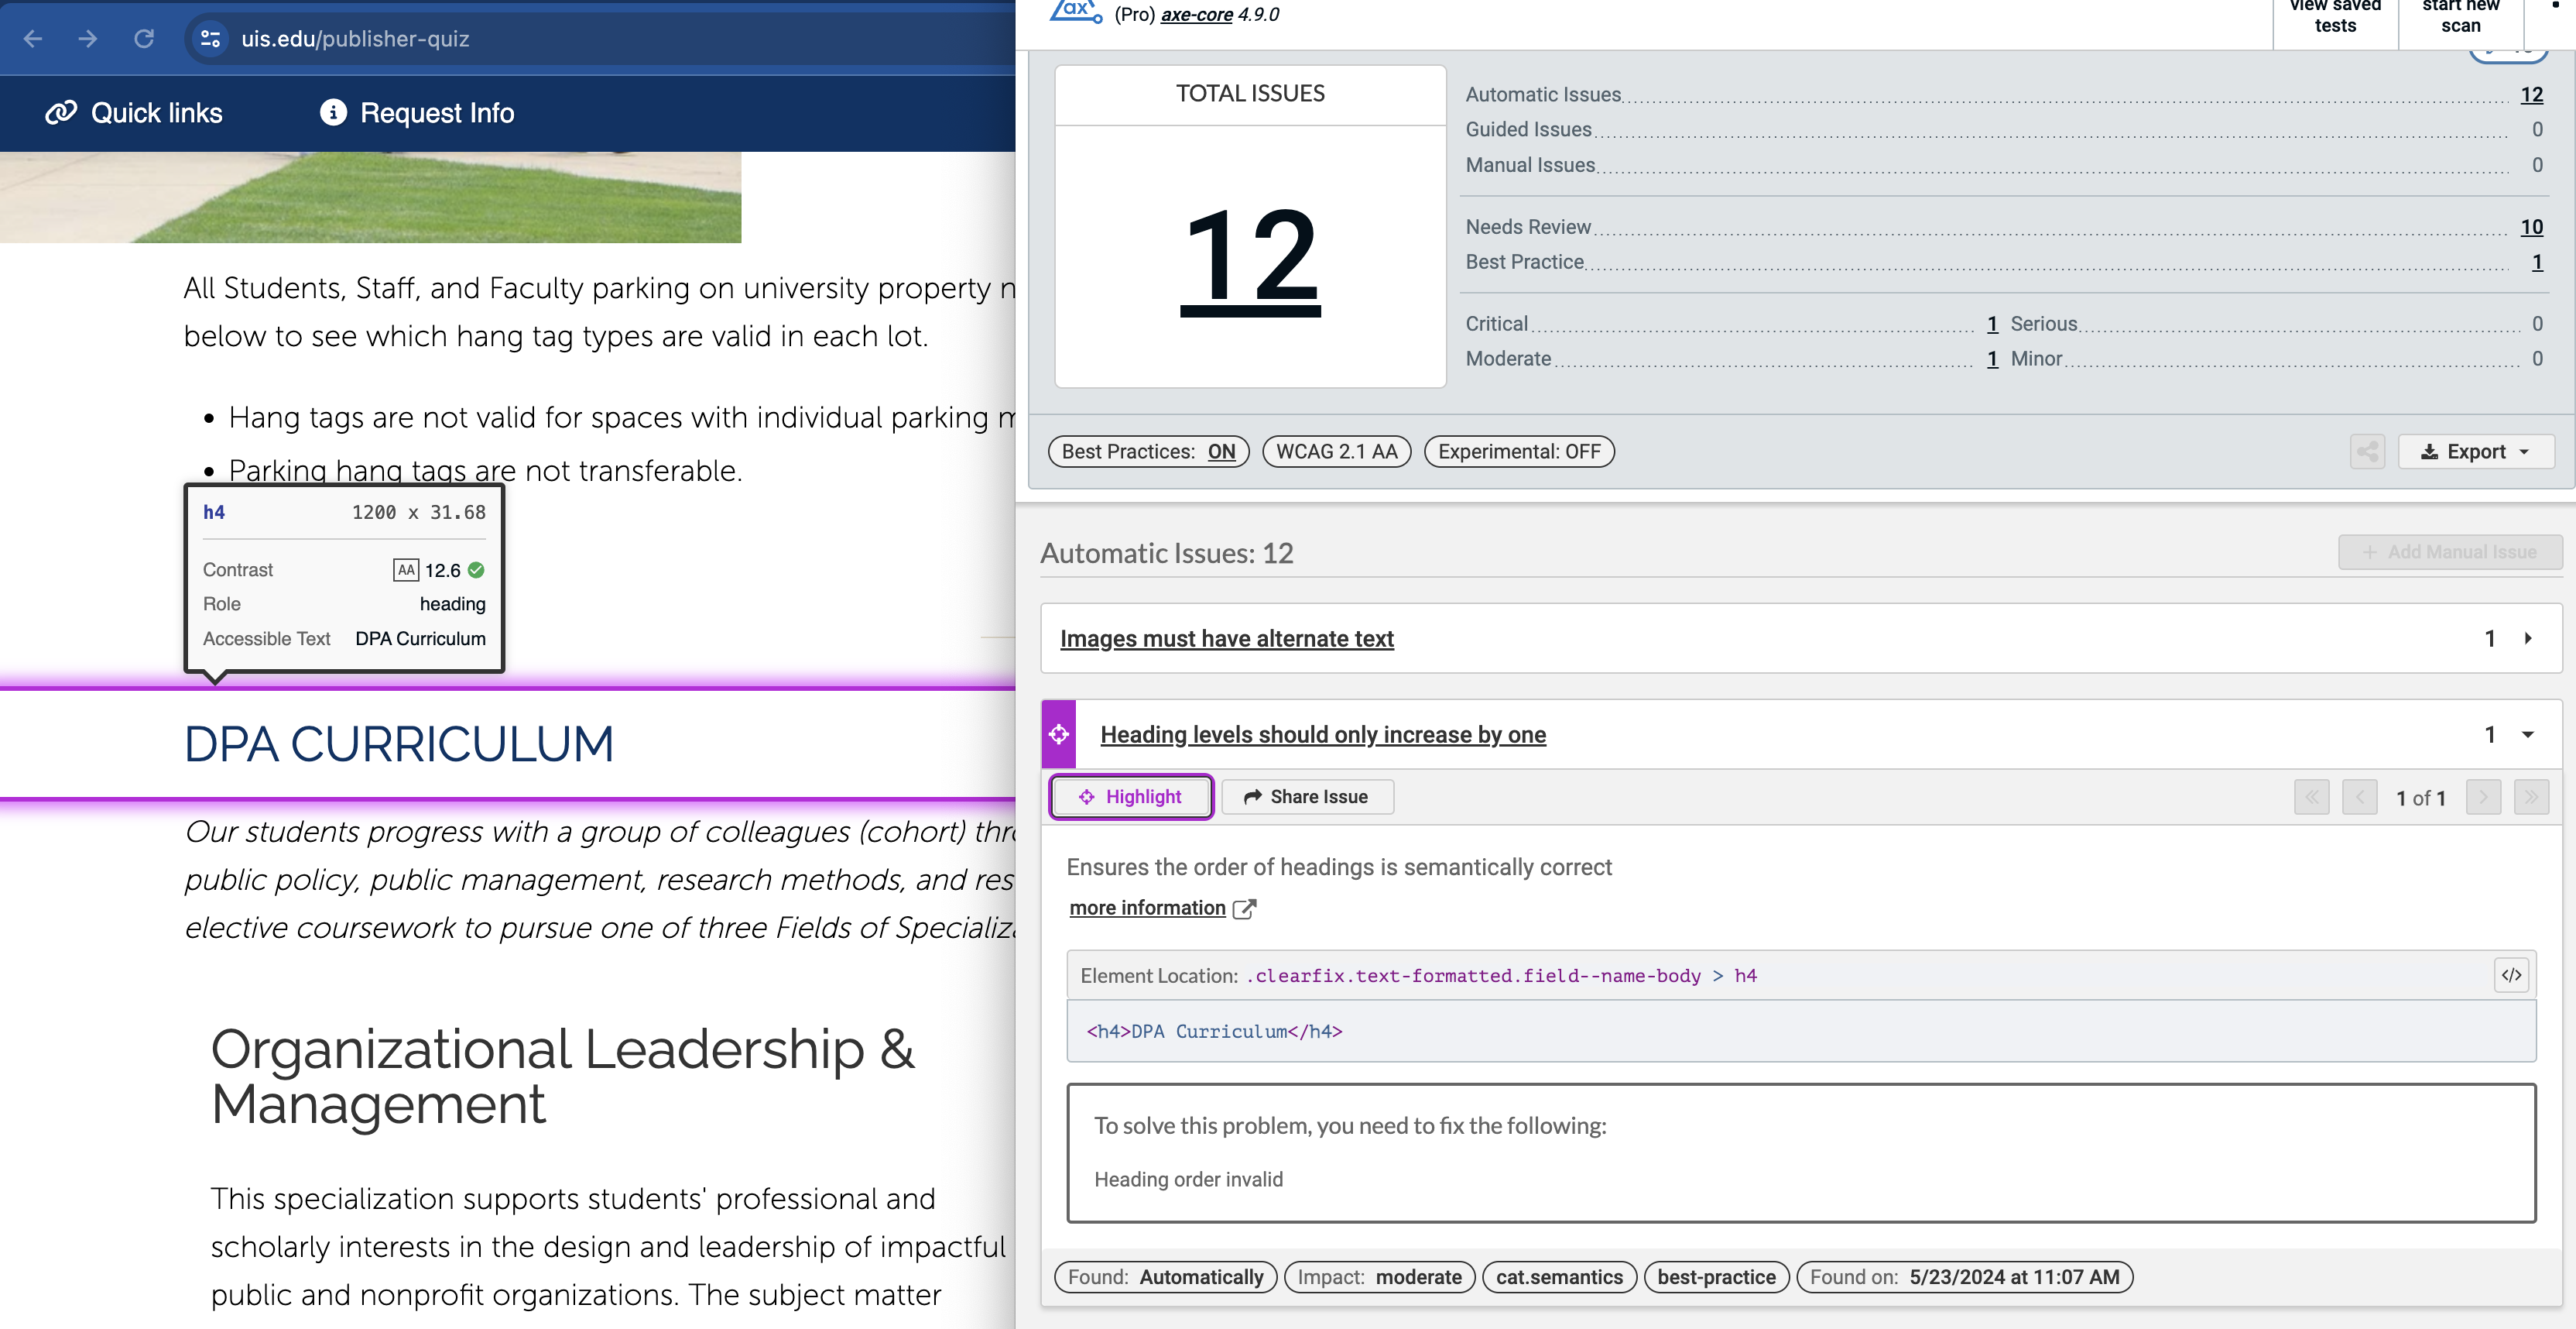Go forward in browser history

tap(88, 39)
